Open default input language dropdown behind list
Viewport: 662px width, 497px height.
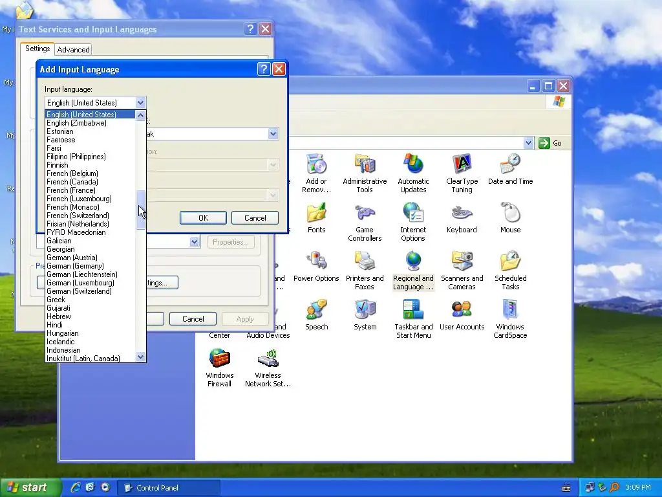tap(194, 242)
